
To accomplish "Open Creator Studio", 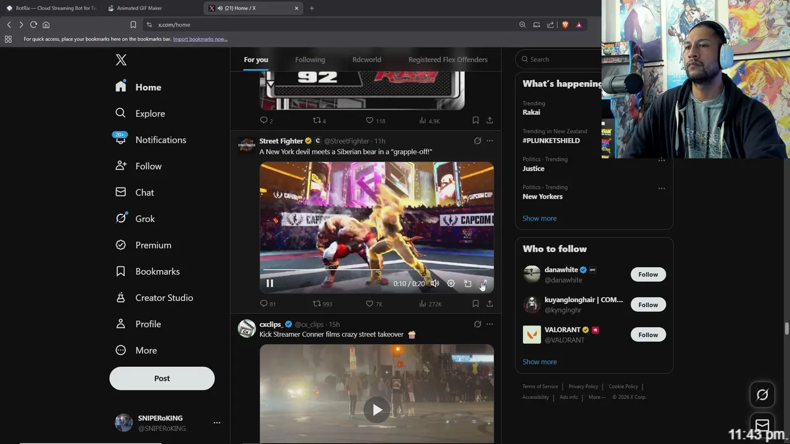I will [154, 298].
